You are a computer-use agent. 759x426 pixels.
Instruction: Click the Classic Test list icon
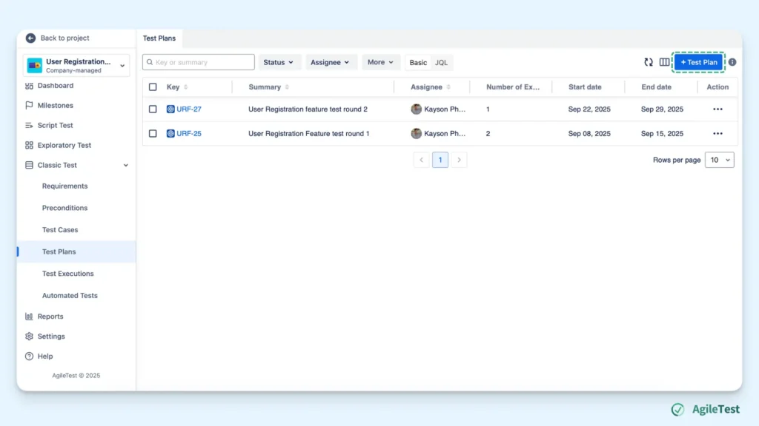29,165
